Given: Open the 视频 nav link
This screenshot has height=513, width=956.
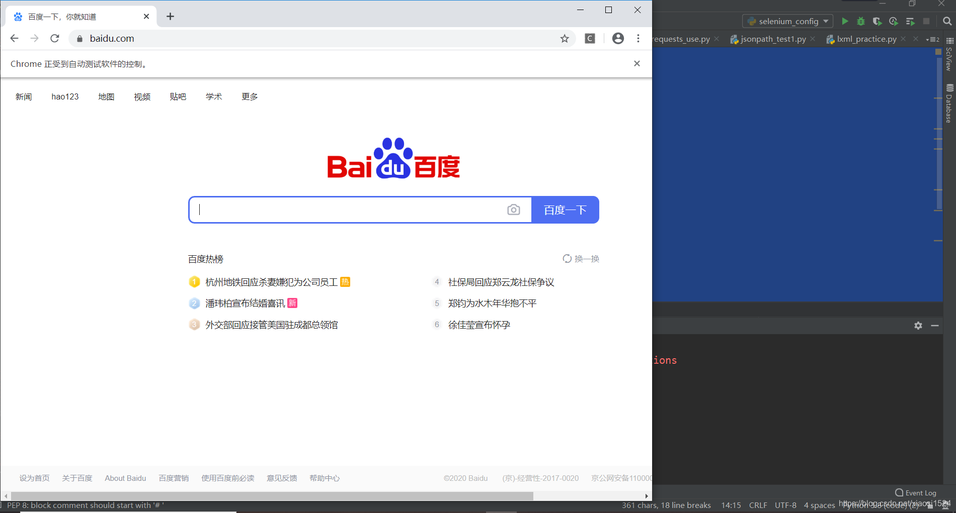Looking at the screenshot, I should (142, 96).
